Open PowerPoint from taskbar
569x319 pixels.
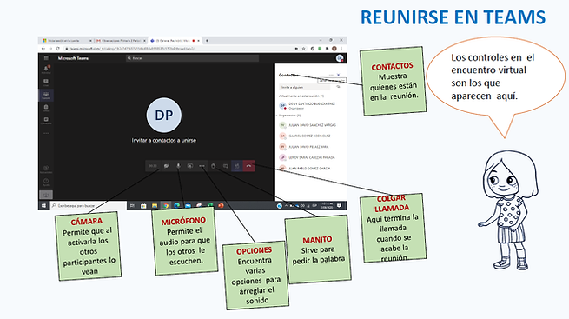221,206
